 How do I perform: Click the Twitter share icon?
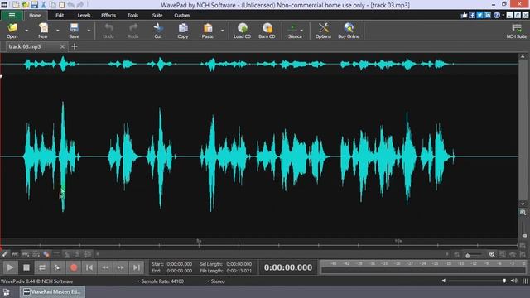point(479,15)
